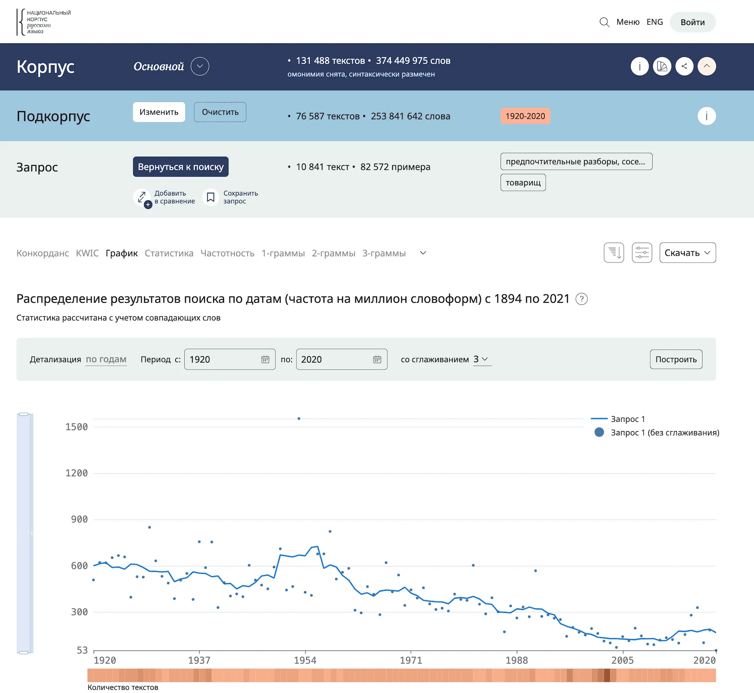Image resolution: width=754 pixels, height=693 pixels.
Task: Open the Статистика tab
Action: pyautogui.click(x=169, y=253)
